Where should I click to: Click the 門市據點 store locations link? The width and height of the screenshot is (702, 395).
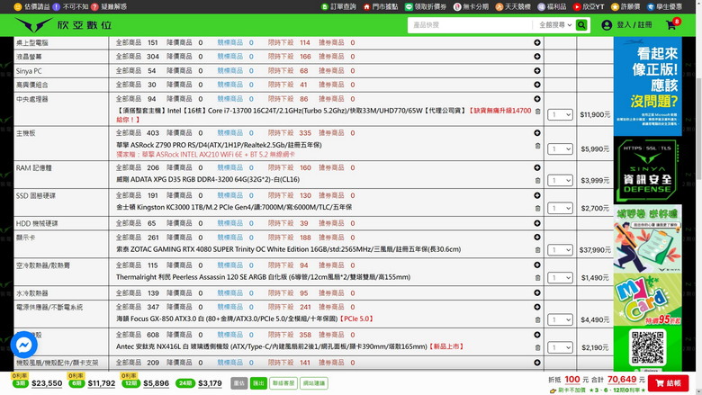click(381, 6)
